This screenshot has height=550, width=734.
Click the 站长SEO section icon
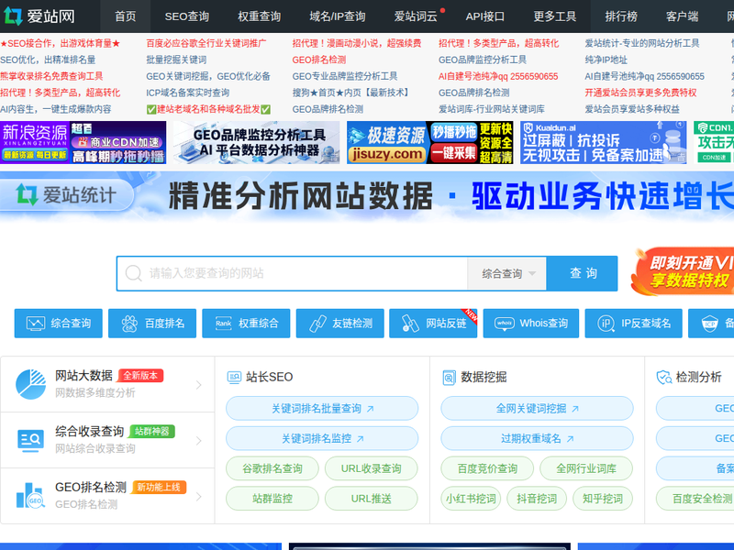pyautogui.click(x=234, y=377)
